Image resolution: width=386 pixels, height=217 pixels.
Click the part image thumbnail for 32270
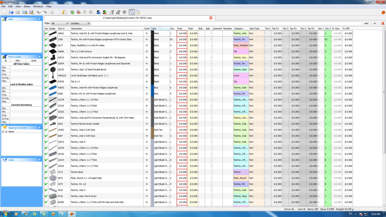pyautogui.click(x=53, y=70)
